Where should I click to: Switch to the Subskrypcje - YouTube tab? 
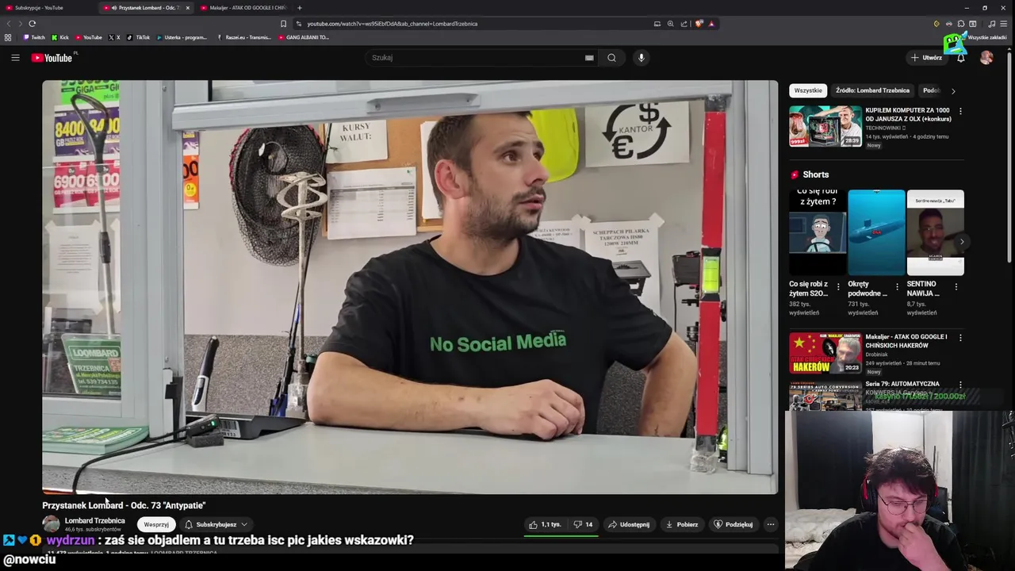pos(48,8)
